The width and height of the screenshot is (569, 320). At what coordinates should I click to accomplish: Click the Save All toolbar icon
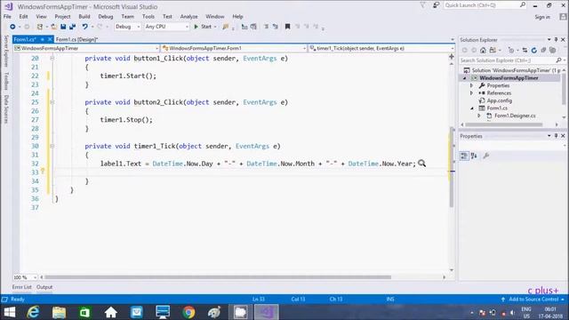pos(73,27)
